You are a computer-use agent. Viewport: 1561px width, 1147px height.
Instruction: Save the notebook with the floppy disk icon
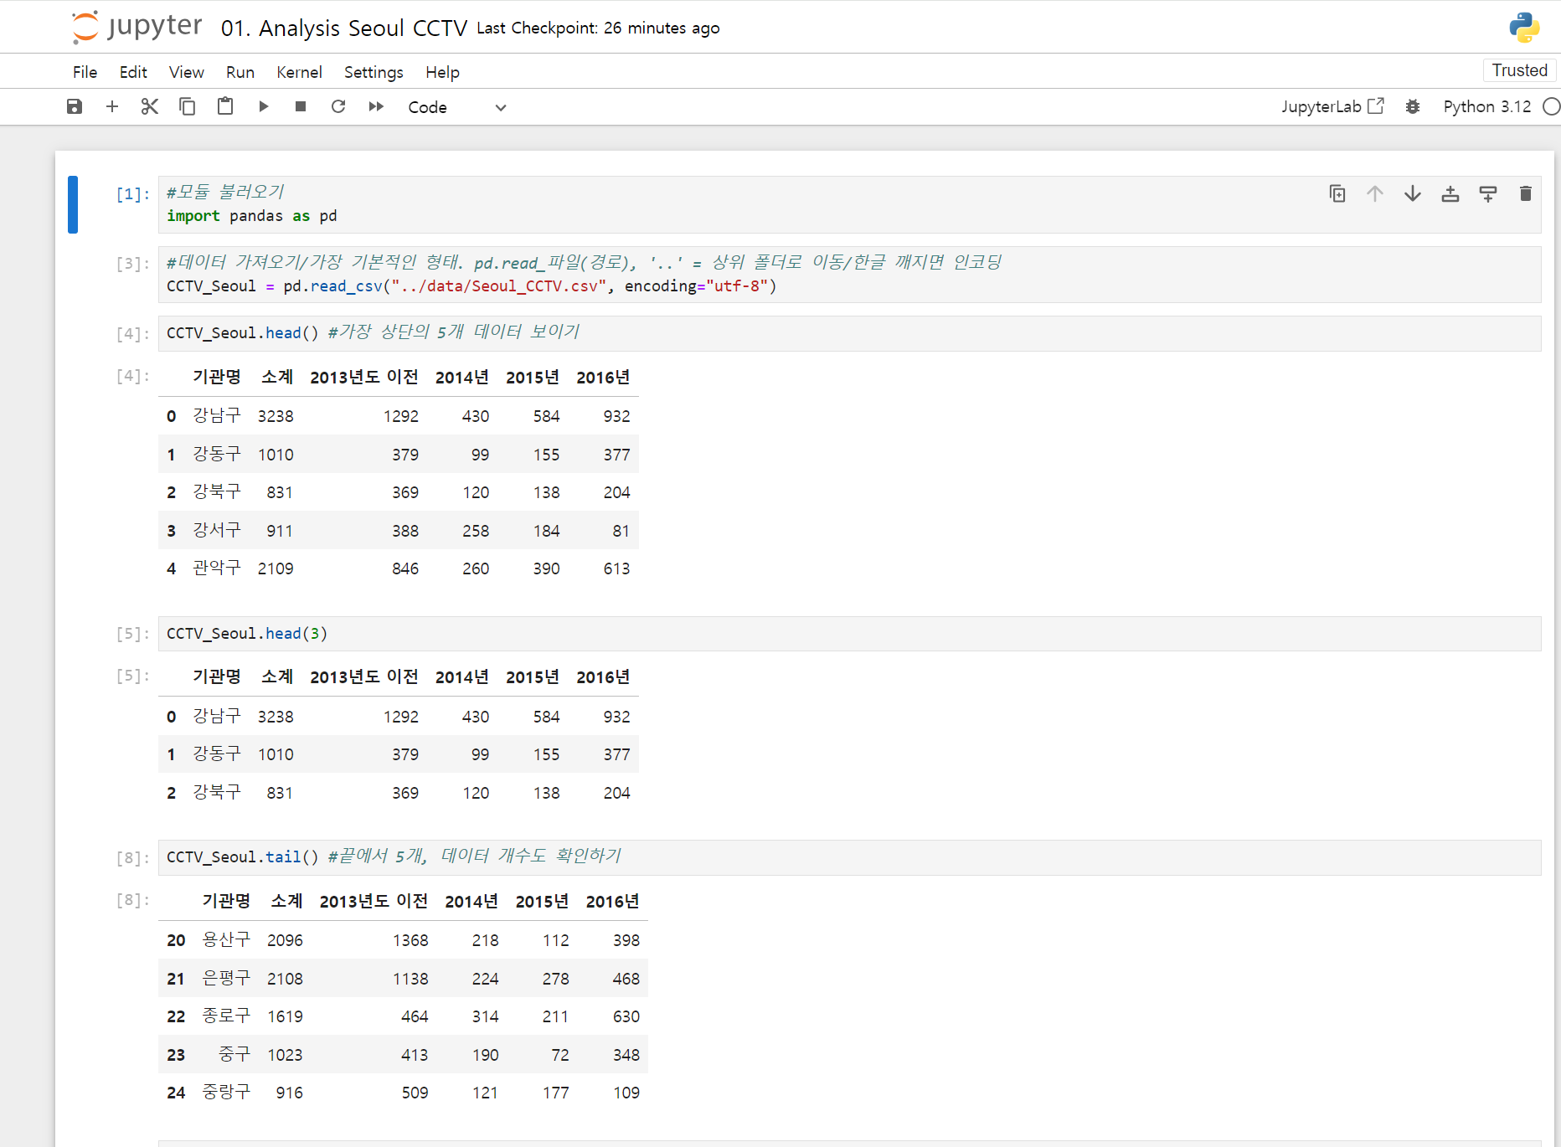coord(75,106)
